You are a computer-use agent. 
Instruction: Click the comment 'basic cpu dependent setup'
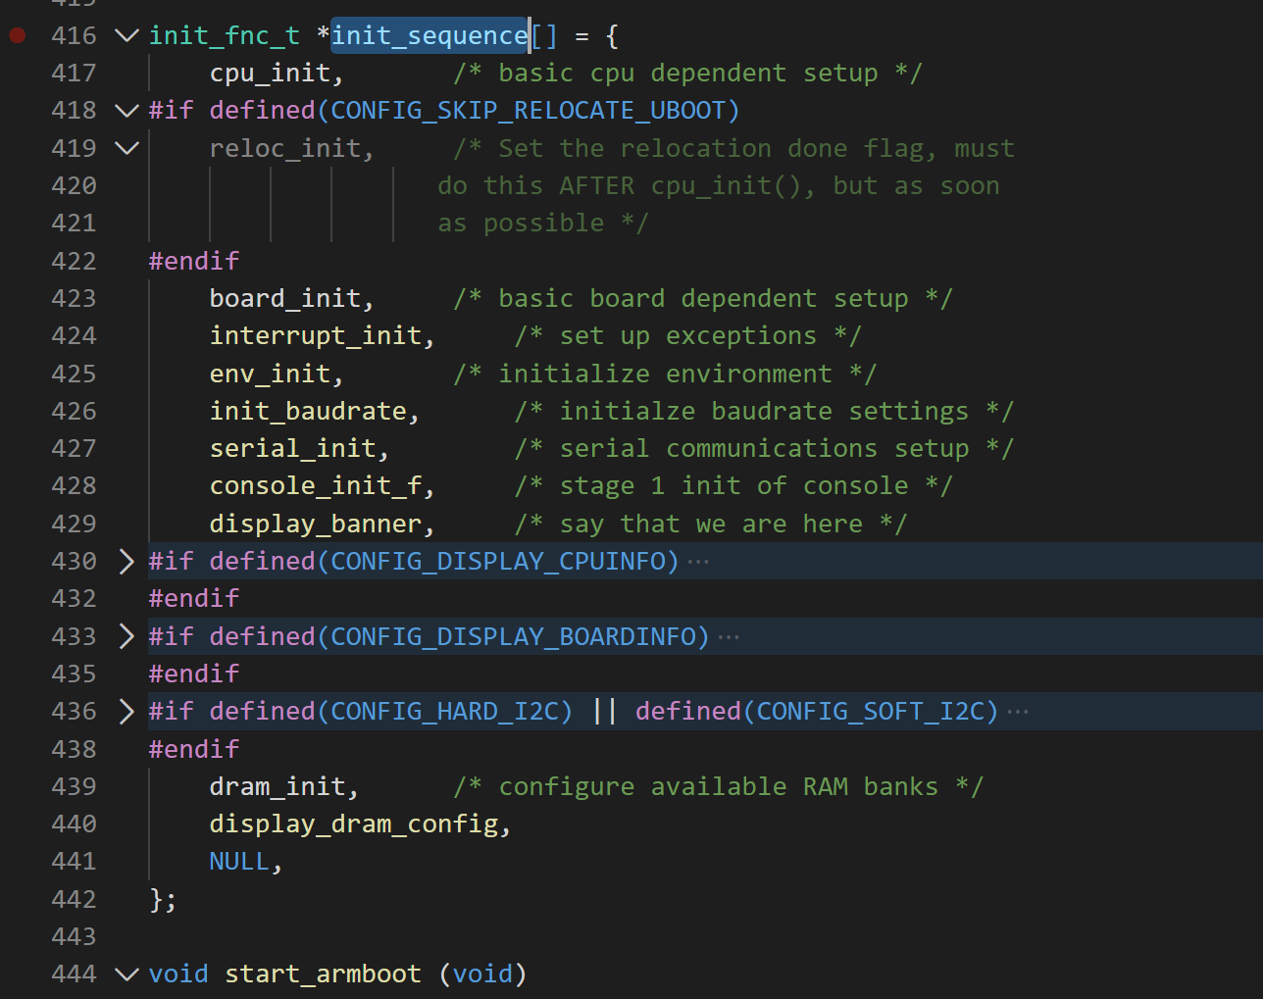pos(688,73)
